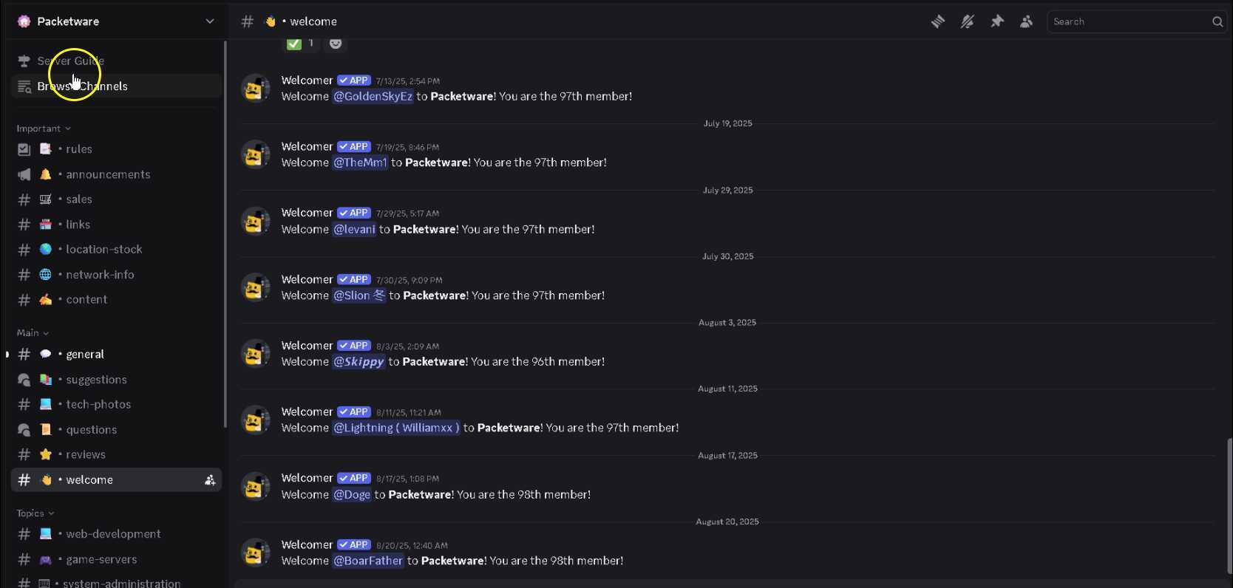Switch to the general channel

[85, 355]
